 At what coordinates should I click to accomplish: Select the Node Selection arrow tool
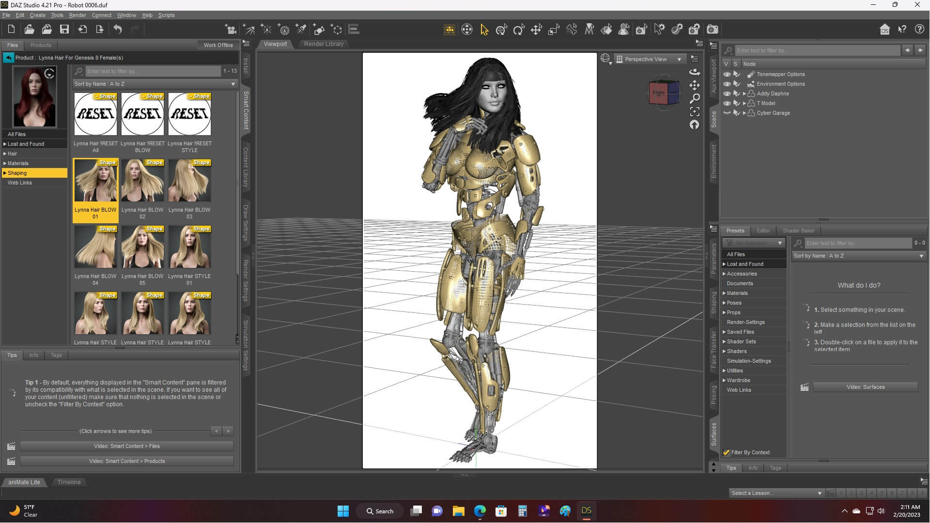tap(484, 30)
